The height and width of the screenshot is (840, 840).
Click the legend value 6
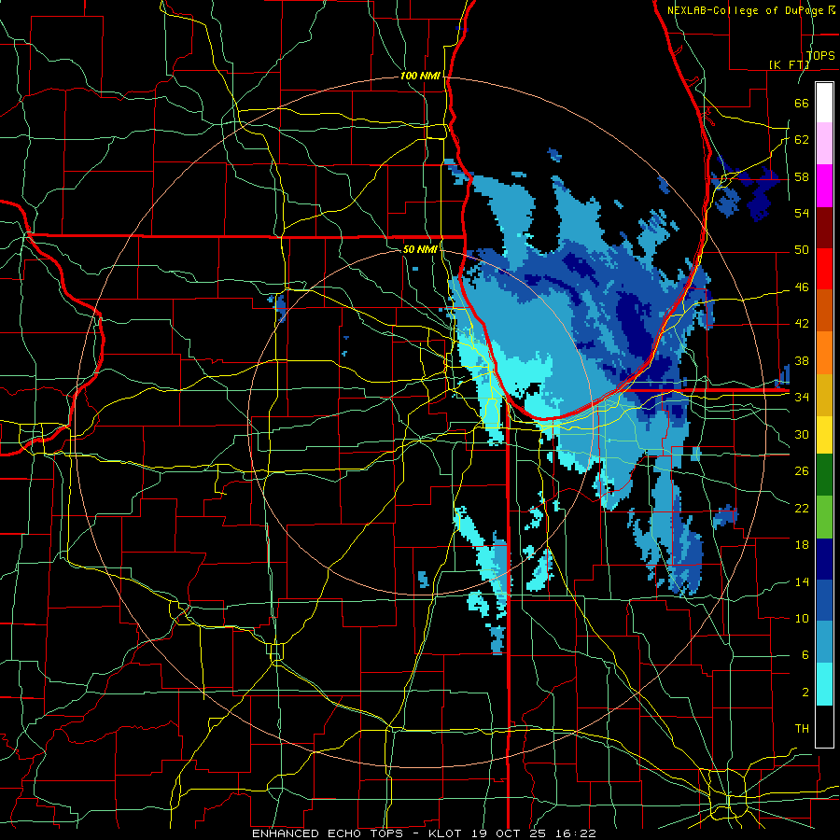pyautogui.click(x=805, y=655)
